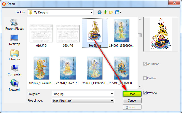Select the 253433_13692953 image thumbnail
The width and height of the screenshot is (182, 113).
pos(95,68)
